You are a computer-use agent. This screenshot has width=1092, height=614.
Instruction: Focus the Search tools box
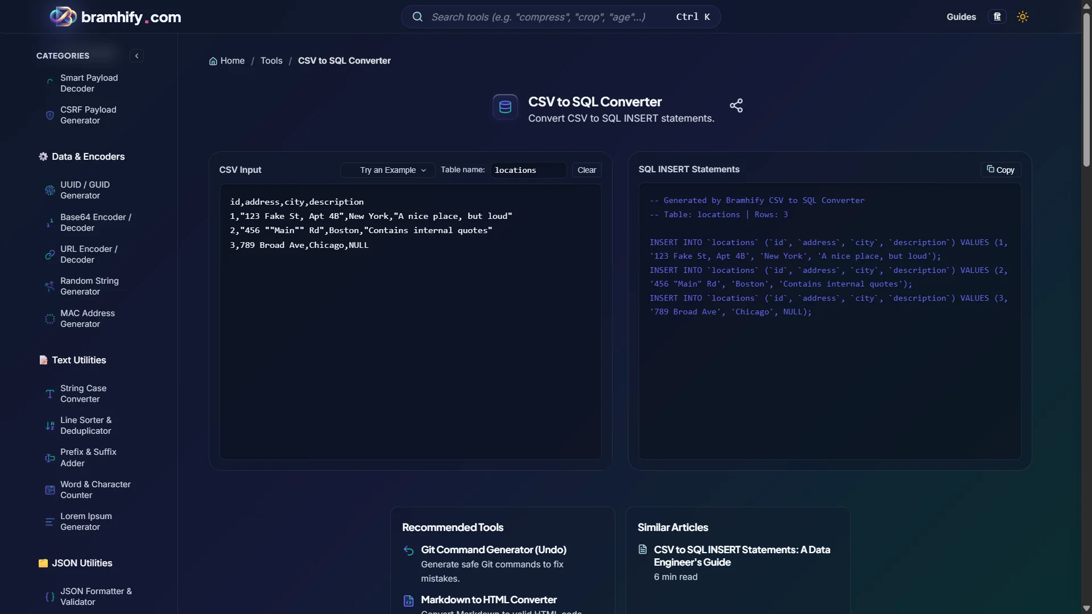pos(560,16)
